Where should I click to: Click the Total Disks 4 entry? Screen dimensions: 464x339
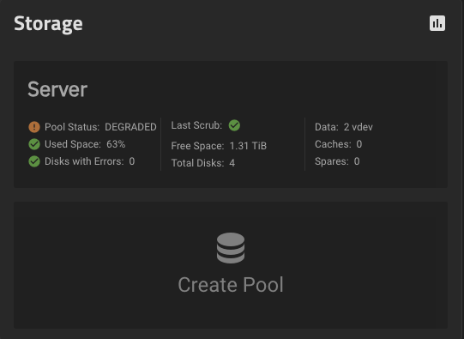pos(203,163)
